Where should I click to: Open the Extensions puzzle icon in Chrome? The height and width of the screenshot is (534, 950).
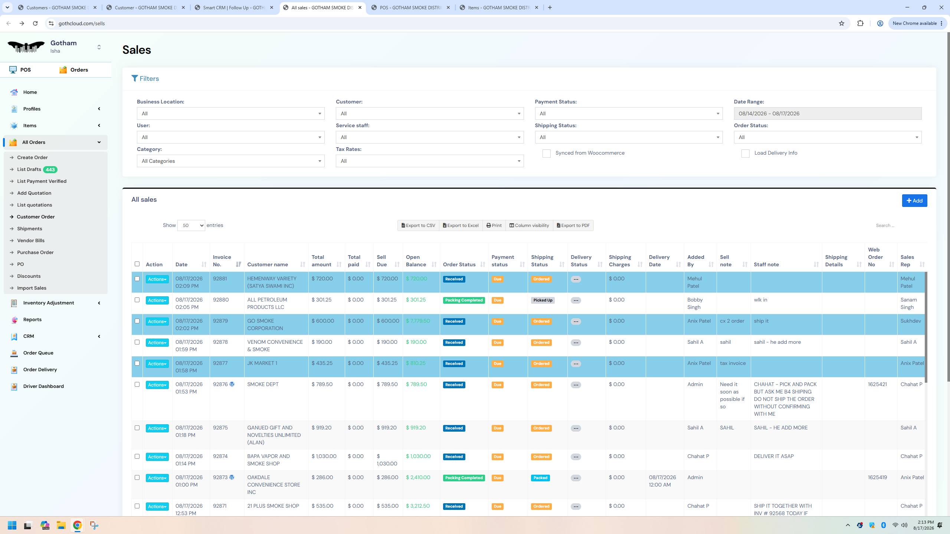(860, 23)
